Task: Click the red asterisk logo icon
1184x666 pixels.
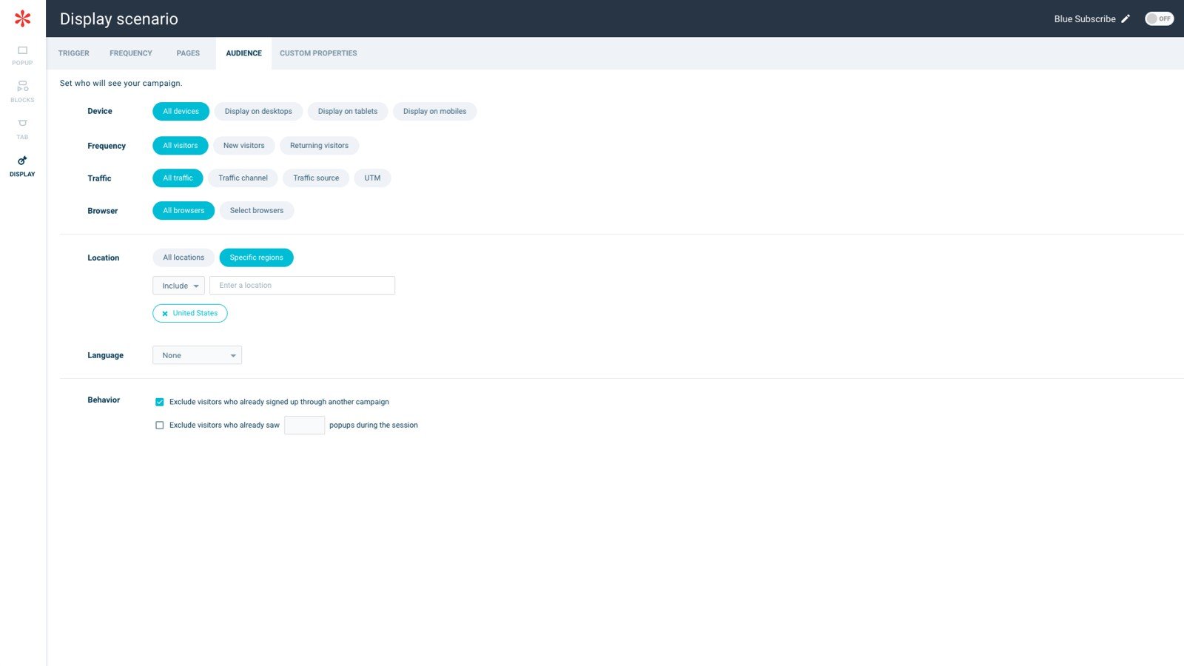Action: 23,18
